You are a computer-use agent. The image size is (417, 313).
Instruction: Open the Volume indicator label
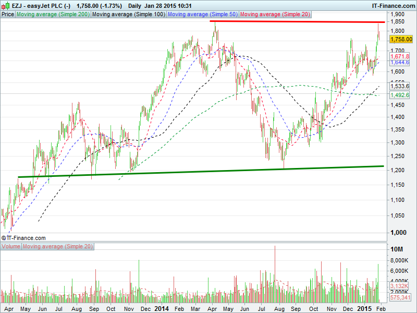[x=10, y=246]
